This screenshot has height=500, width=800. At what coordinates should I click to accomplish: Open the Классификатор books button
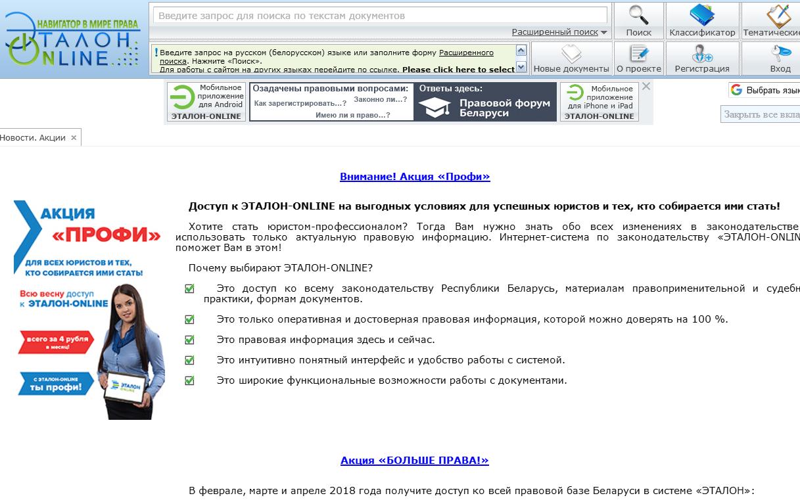(x=702, y=20)
